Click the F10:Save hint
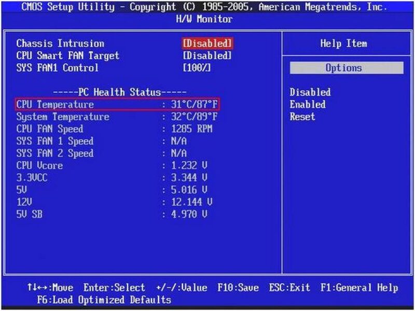415x311 pixels. [238, 288]
